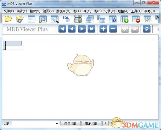Click the grey X cancel edit button

pos(135,29)
